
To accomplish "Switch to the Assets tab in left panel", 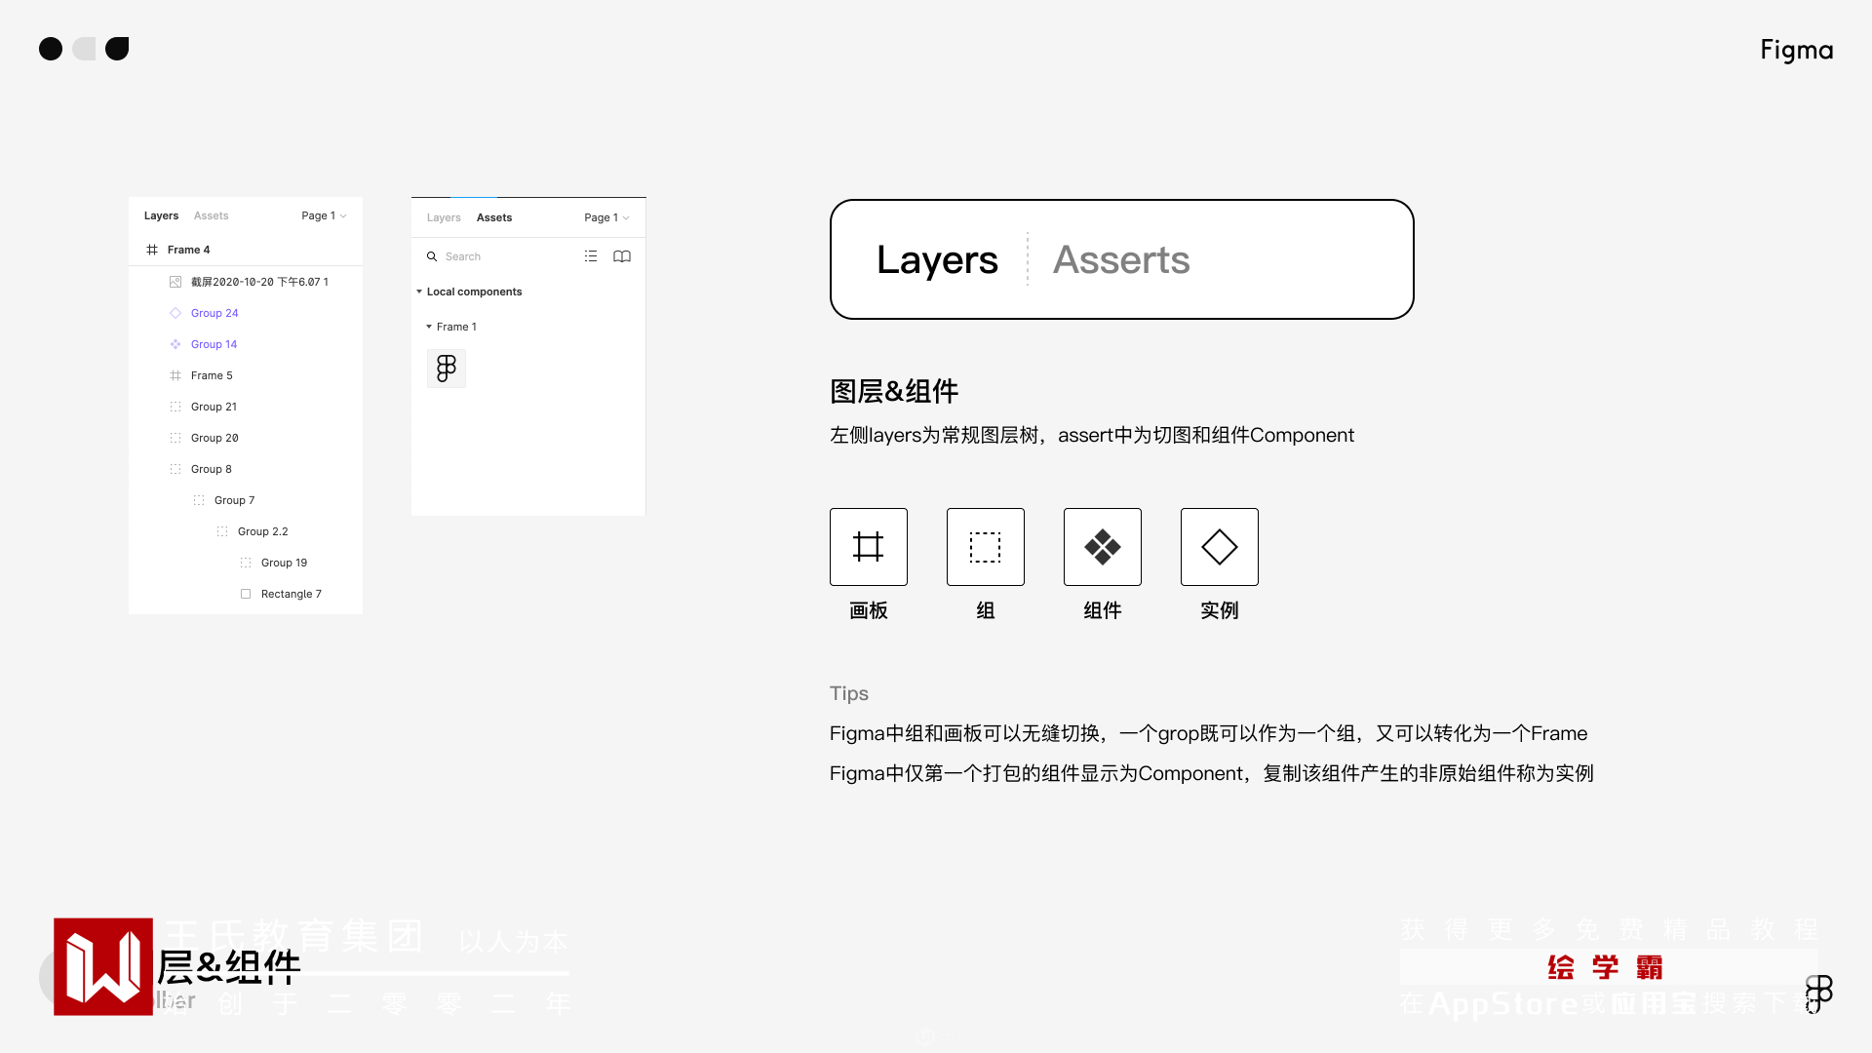I will (211, 215).
